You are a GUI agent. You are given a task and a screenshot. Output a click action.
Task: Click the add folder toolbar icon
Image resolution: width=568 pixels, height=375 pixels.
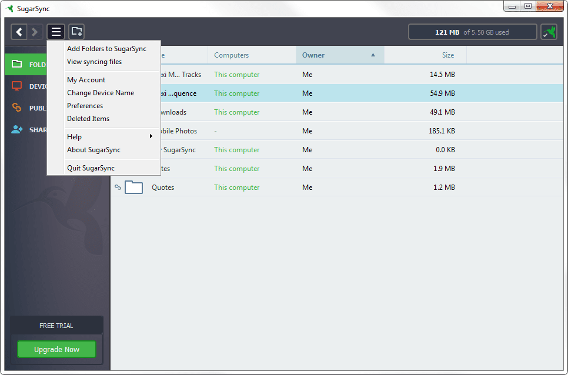tap(76, 32)
